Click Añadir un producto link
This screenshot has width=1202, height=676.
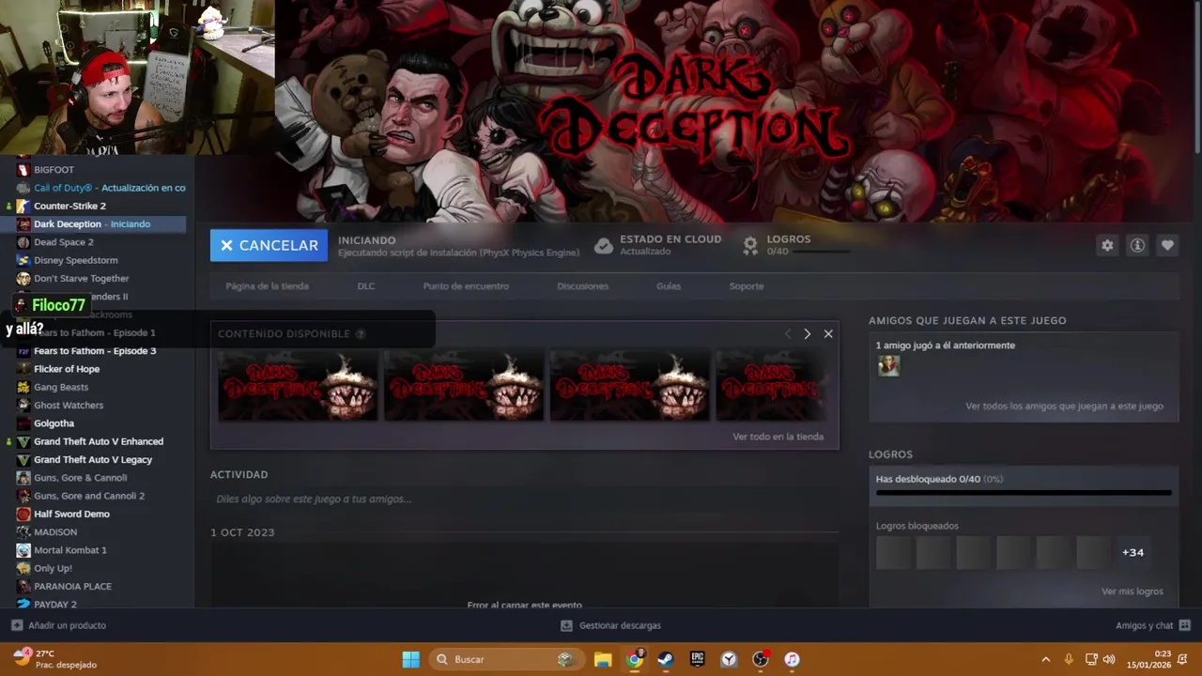pos(67,625)
